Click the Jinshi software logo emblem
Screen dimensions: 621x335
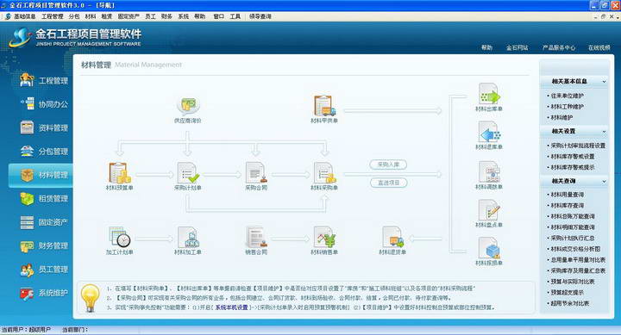coord(20,37)
